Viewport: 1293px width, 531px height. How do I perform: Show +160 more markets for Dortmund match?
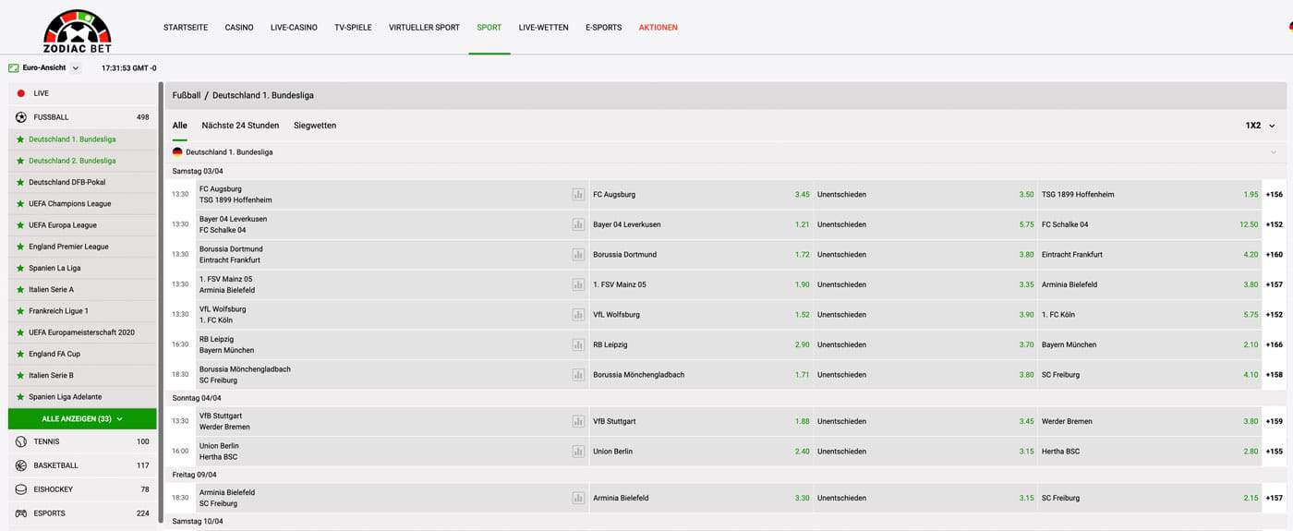pyautogui.click(x=1275, y=255)
